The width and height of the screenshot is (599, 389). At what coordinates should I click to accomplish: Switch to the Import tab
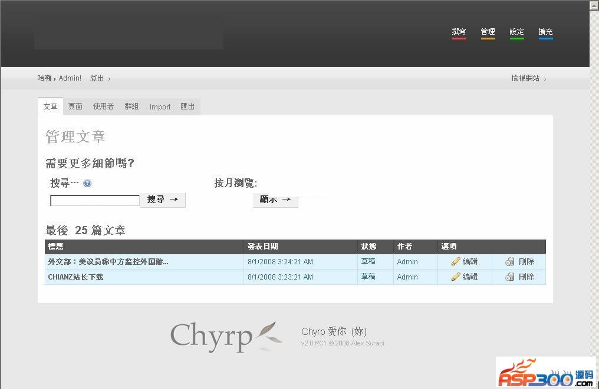pos(160,107)
